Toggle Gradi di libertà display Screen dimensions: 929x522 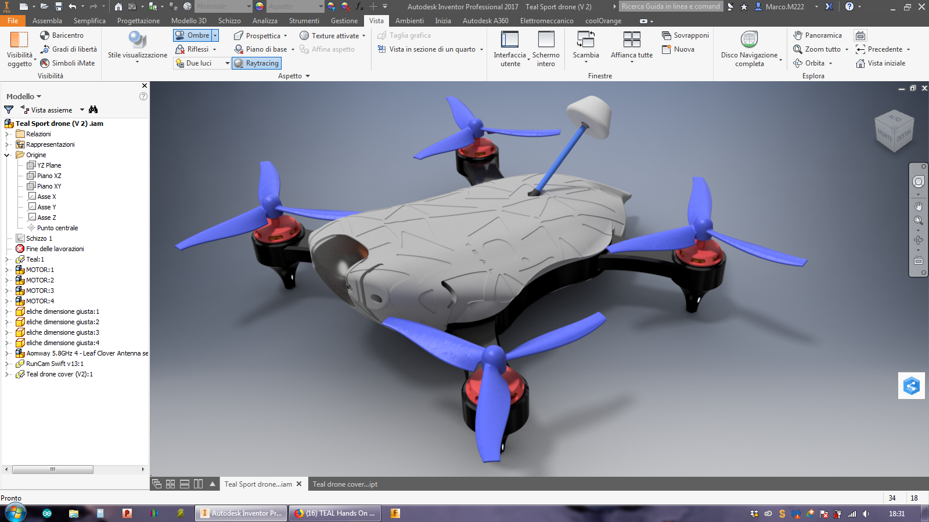tap(69, 49)
